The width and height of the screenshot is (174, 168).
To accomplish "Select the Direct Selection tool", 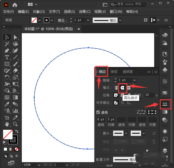I will [x=15, y=37].
